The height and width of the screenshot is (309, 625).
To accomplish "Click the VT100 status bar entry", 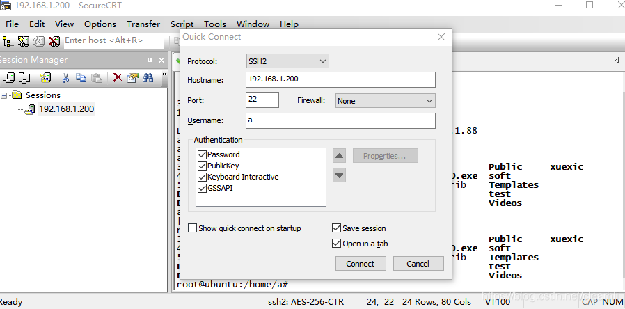I will point(498,302).
